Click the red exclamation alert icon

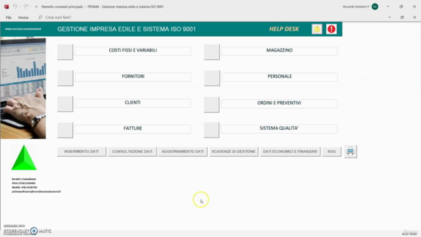click(x=332, y=29)
